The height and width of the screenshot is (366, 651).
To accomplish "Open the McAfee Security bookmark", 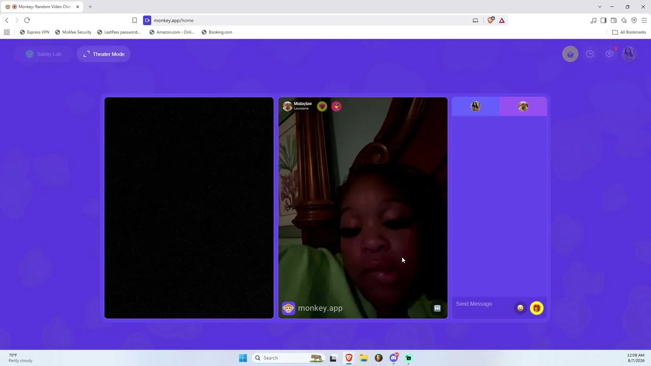I will tap(73, 32).
